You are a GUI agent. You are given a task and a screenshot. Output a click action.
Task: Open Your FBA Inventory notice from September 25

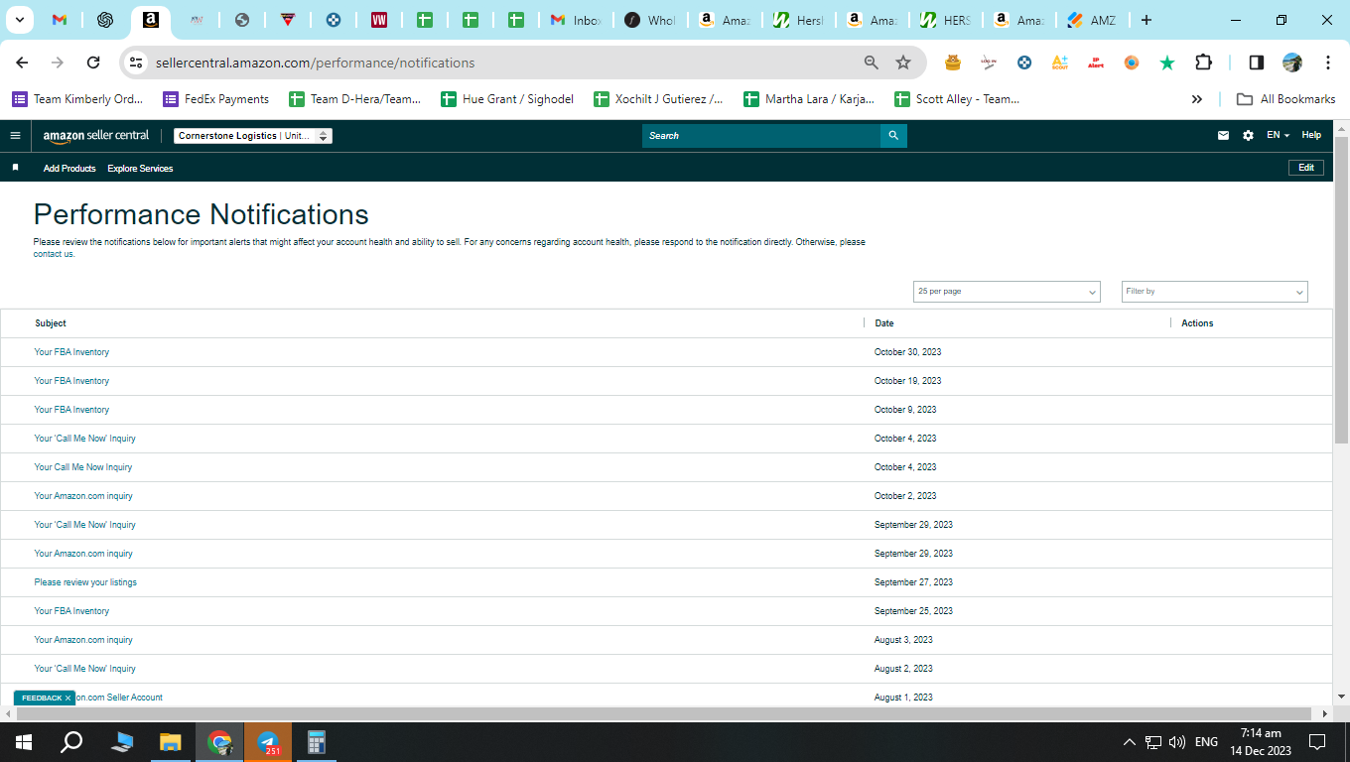pyautogui.click(x=71, y=611)
